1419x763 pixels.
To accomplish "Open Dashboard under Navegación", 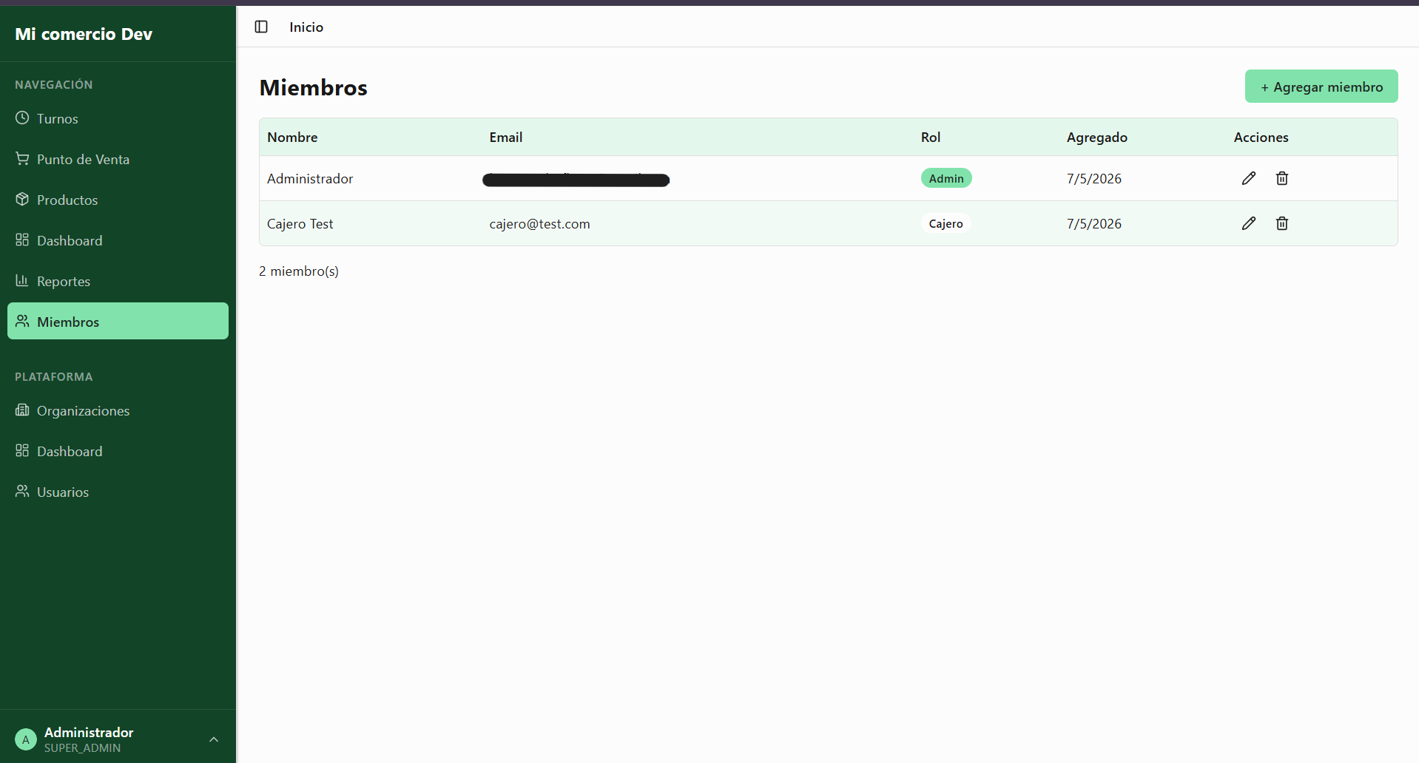I will pos(118,240).
